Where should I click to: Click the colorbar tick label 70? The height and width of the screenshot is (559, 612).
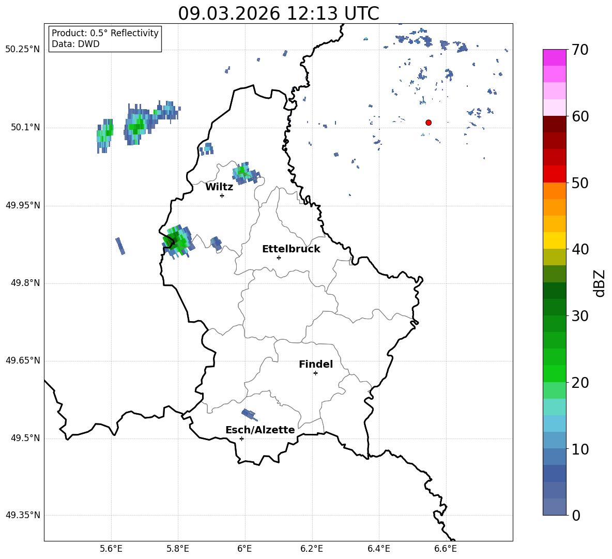click(579, 50)
